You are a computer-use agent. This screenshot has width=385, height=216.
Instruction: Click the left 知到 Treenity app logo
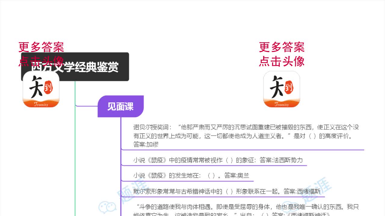point(41,89)
